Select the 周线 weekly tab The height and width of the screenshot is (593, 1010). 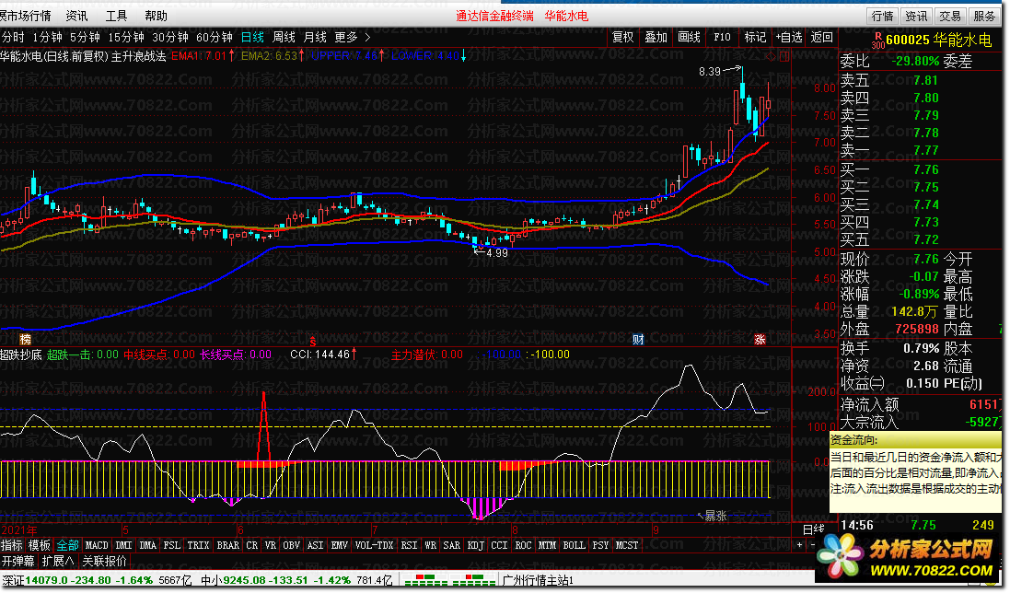284,38
